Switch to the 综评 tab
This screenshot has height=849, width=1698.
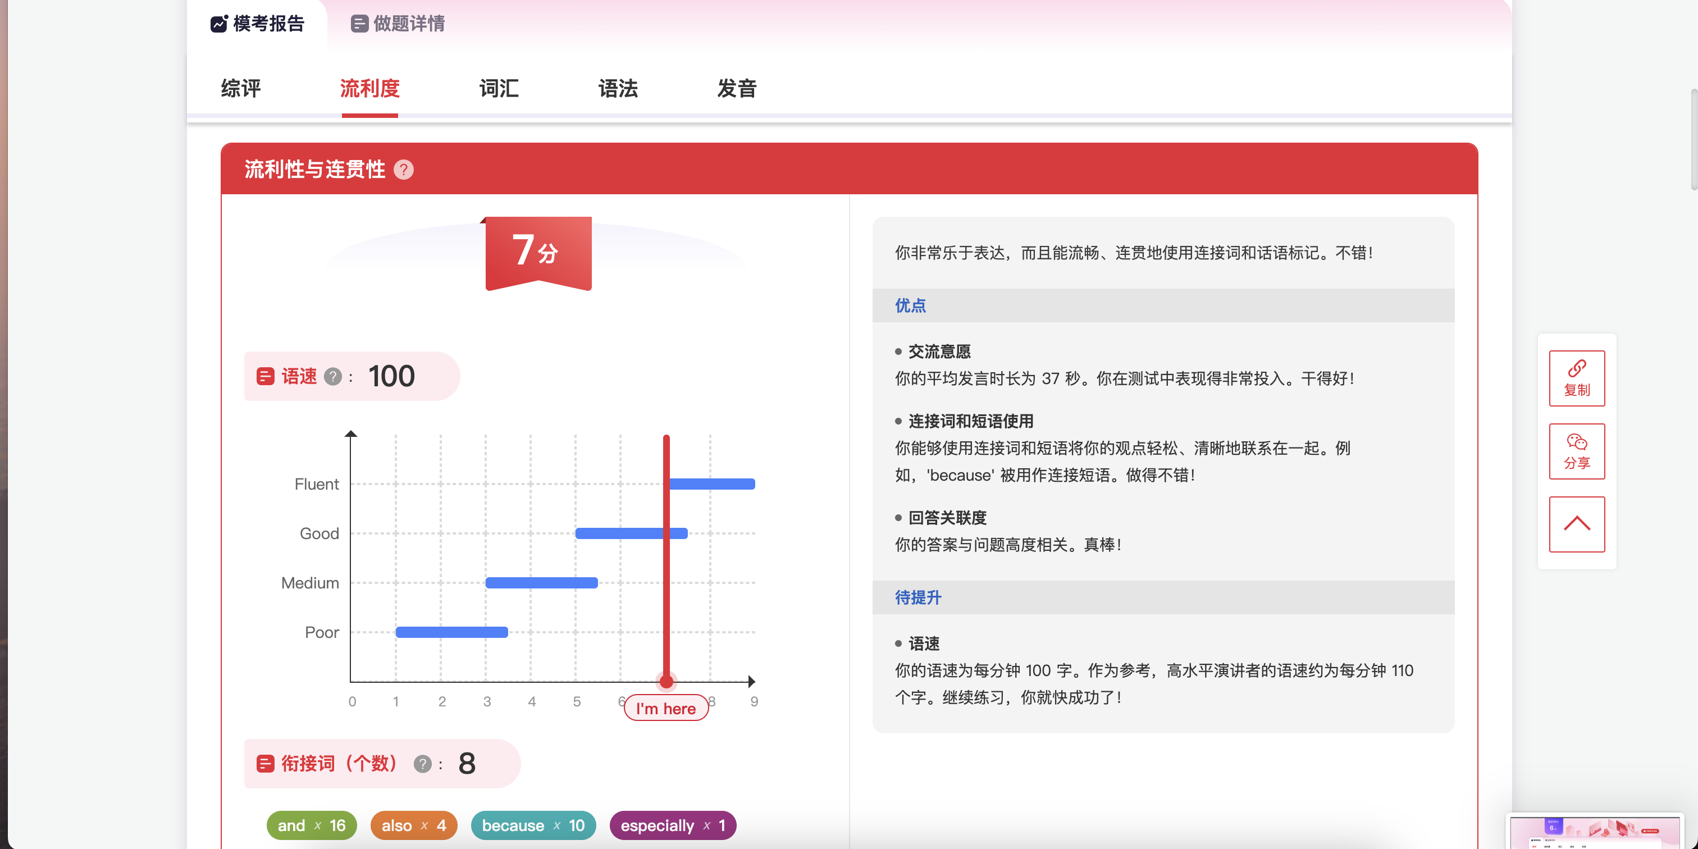(241, 88)
